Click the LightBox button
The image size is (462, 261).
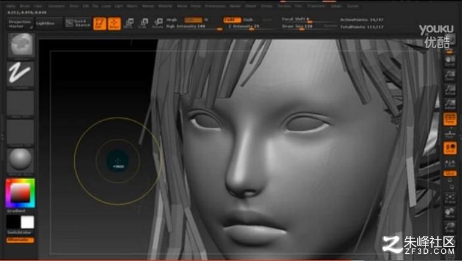(48, 23)
